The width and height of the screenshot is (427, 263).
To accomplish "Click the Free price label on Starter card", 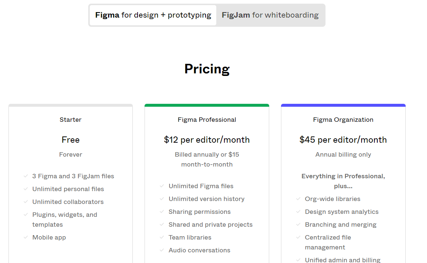I will coord(70,140).
